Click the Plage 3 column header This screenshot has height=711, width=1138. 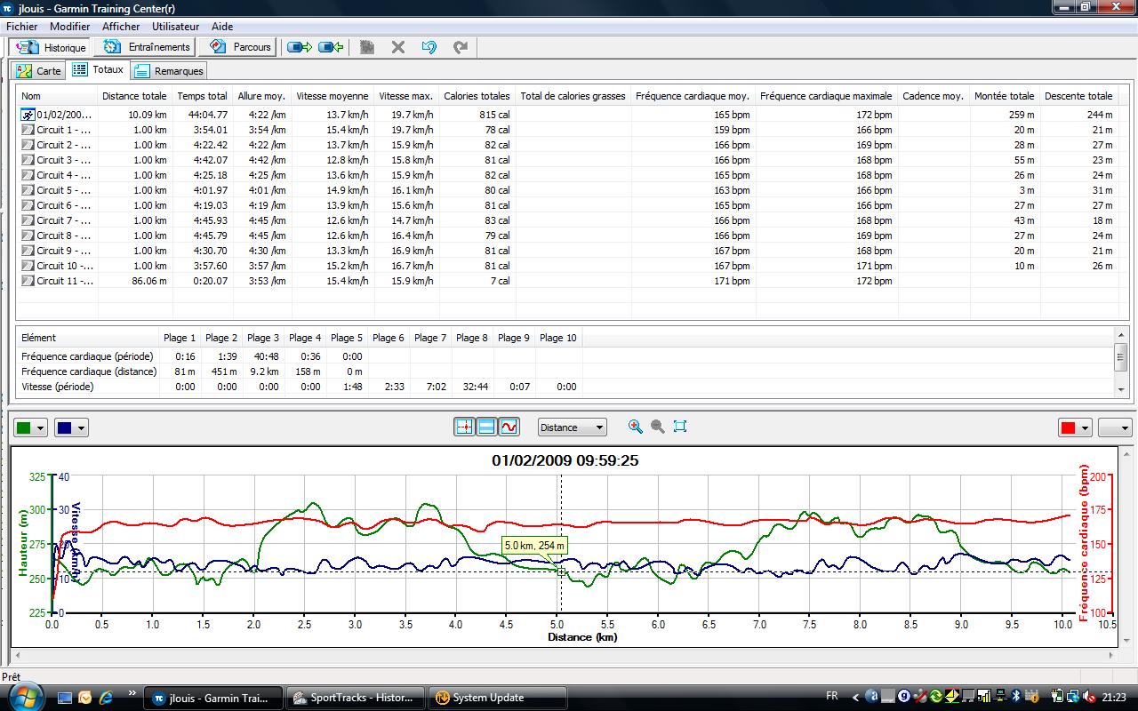coord(263,338)
